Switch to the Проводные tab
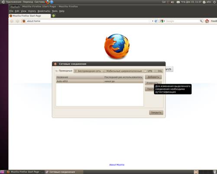 [64, 71]
